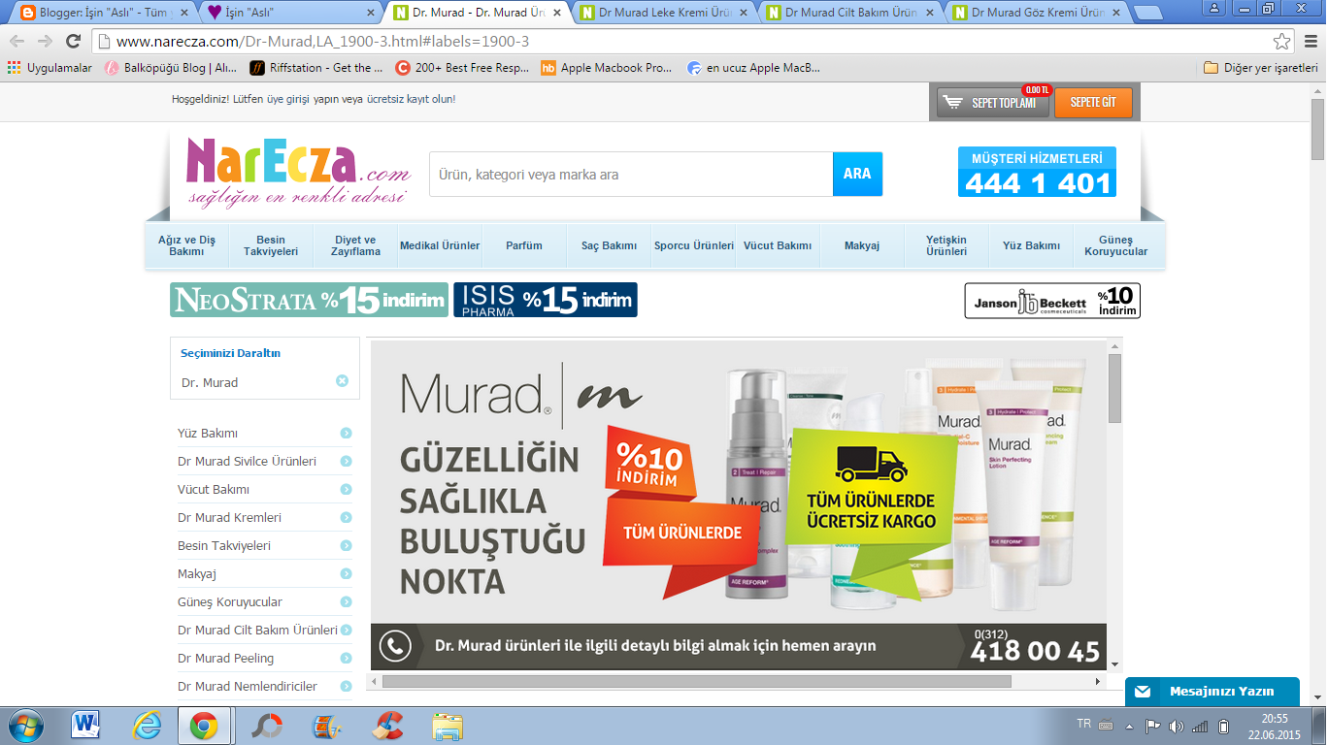
Task: Expand Yüz Bakımı sidebar arrow
Action: click(346, 434)
